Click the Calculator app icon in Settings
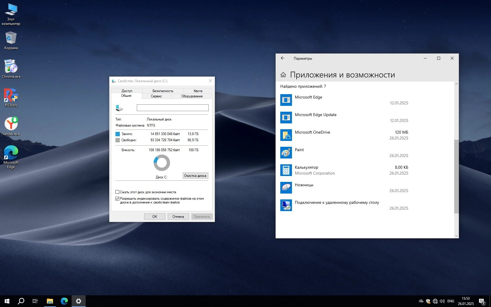Screen dimensions: 491x307 286,170
